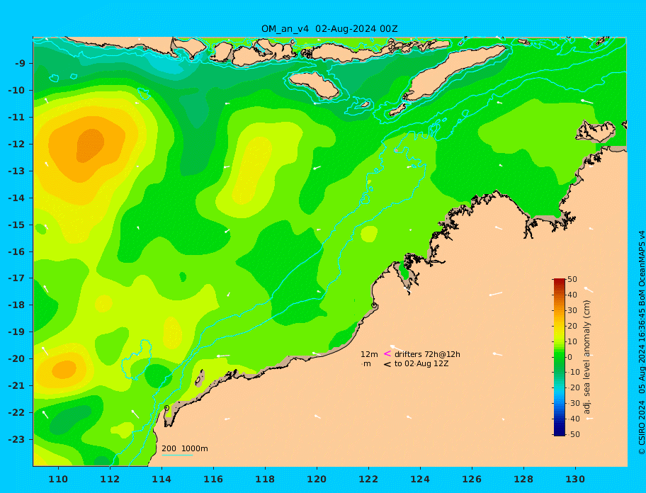The width and height of the screenshot is (646, 493).
Task: Click the '200 1000m' isobath legend label
Action: tap(185, 448)
